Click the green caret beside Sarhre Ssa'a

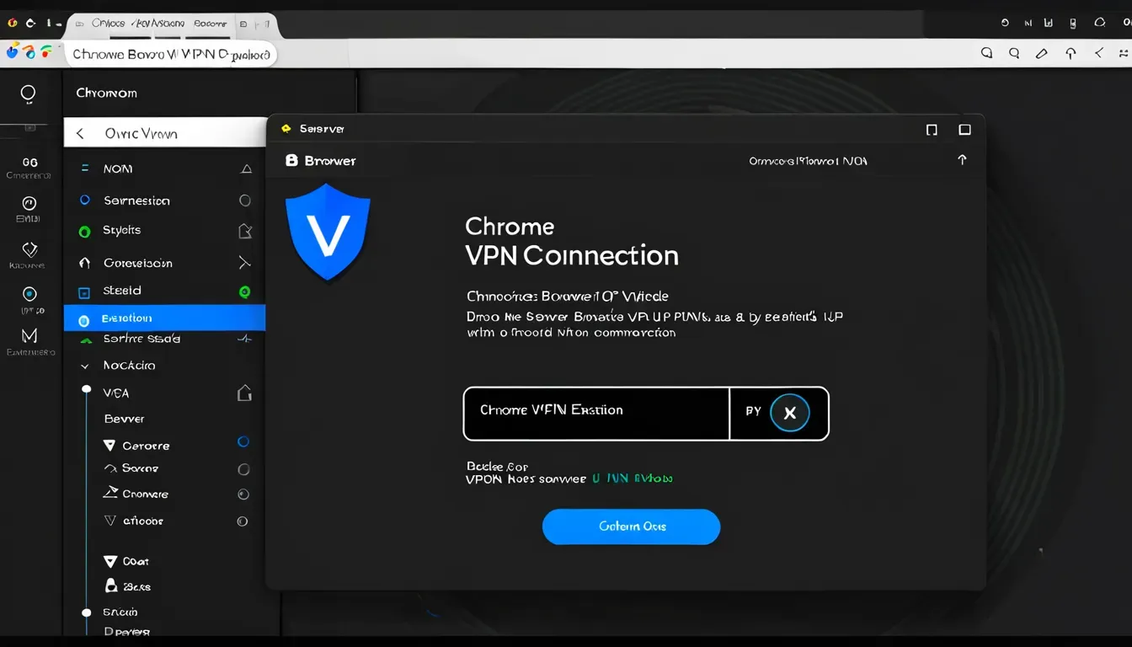[x=85, y=340]
